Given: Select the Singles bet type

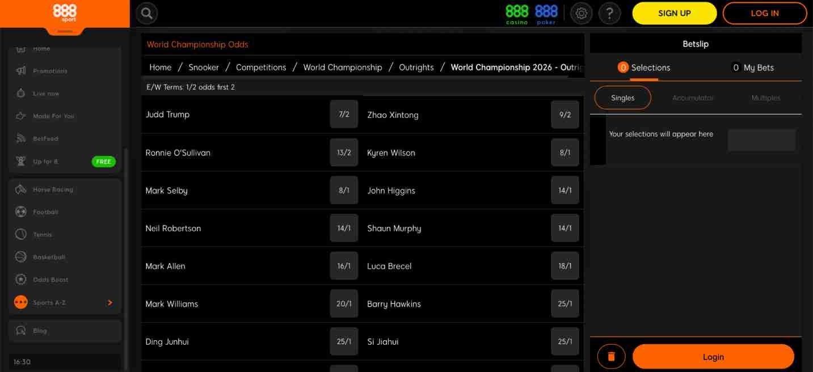Looking at the screenshot, I should pyautogui.click(x=622, y=98).
